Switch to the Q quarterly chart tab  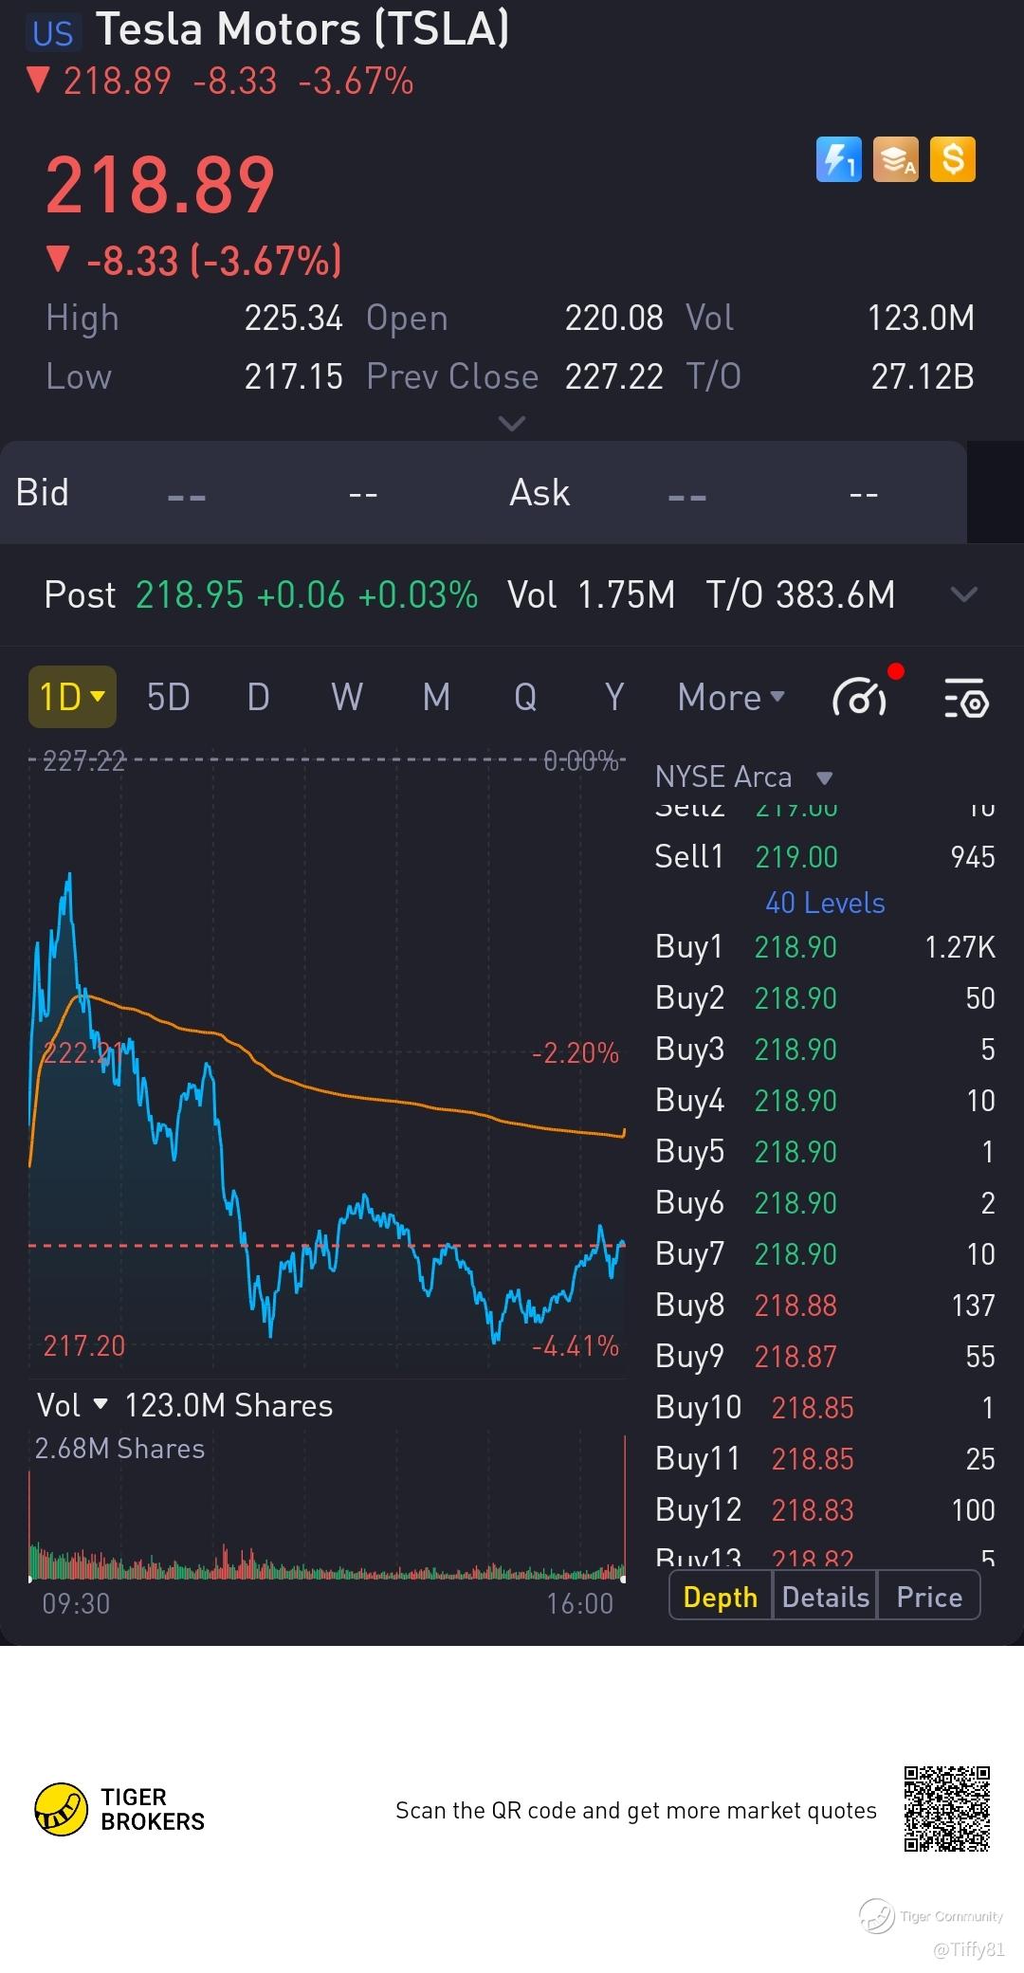525,697
